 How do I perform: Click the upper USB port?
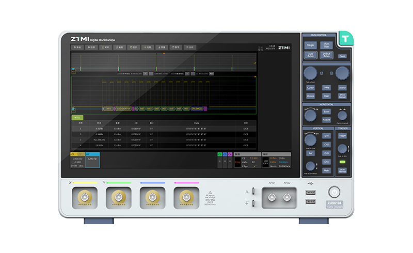click(x=311, y=193)
